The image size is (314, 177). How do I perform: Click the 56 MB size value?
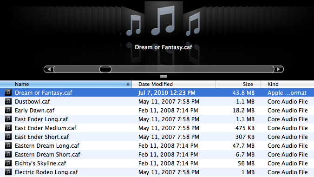tap(246, 163)
